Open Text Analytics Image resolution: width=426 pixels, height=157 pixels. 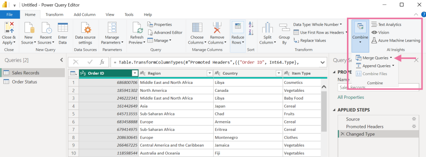click(x=386, y=25)
